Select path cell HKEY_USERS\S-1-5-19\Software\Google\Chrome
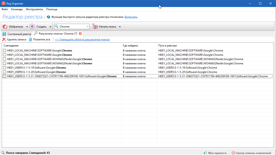 pos(188,68)
